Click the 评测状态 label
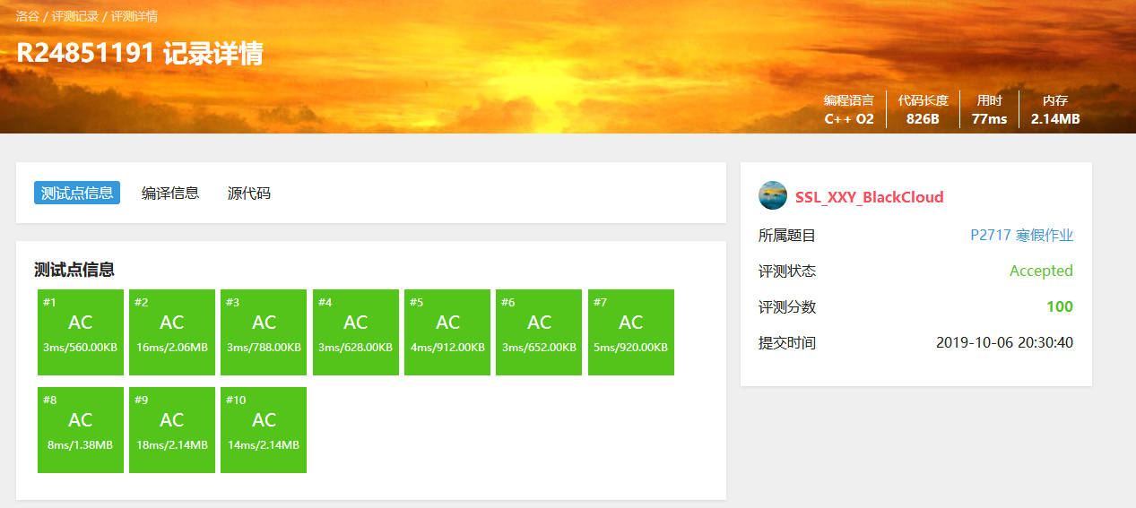This screenshot has width=1136, height=508. pyautogui.click(x=787, y=271)
